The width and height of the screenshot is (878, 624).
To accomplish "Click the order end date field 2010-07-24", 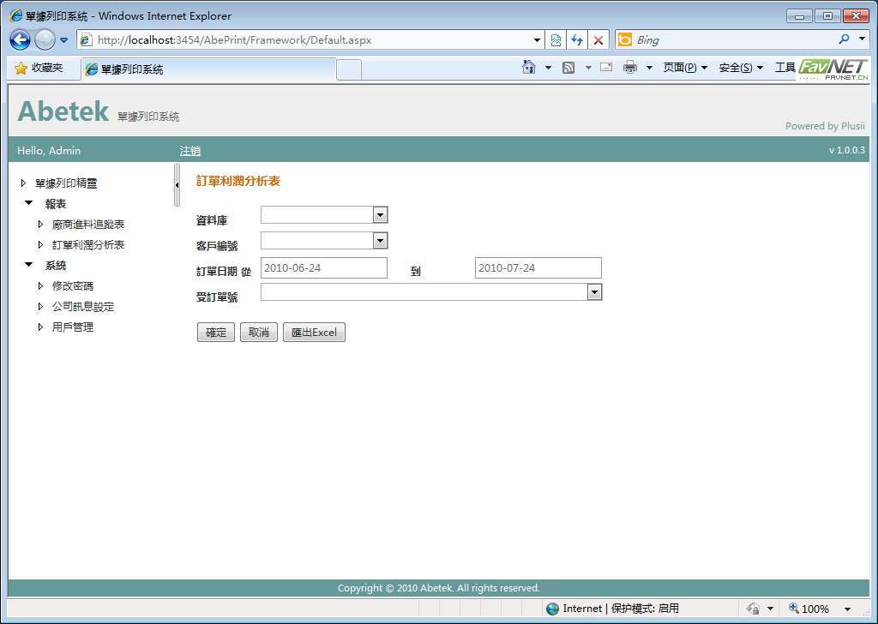I will point(538,268).
